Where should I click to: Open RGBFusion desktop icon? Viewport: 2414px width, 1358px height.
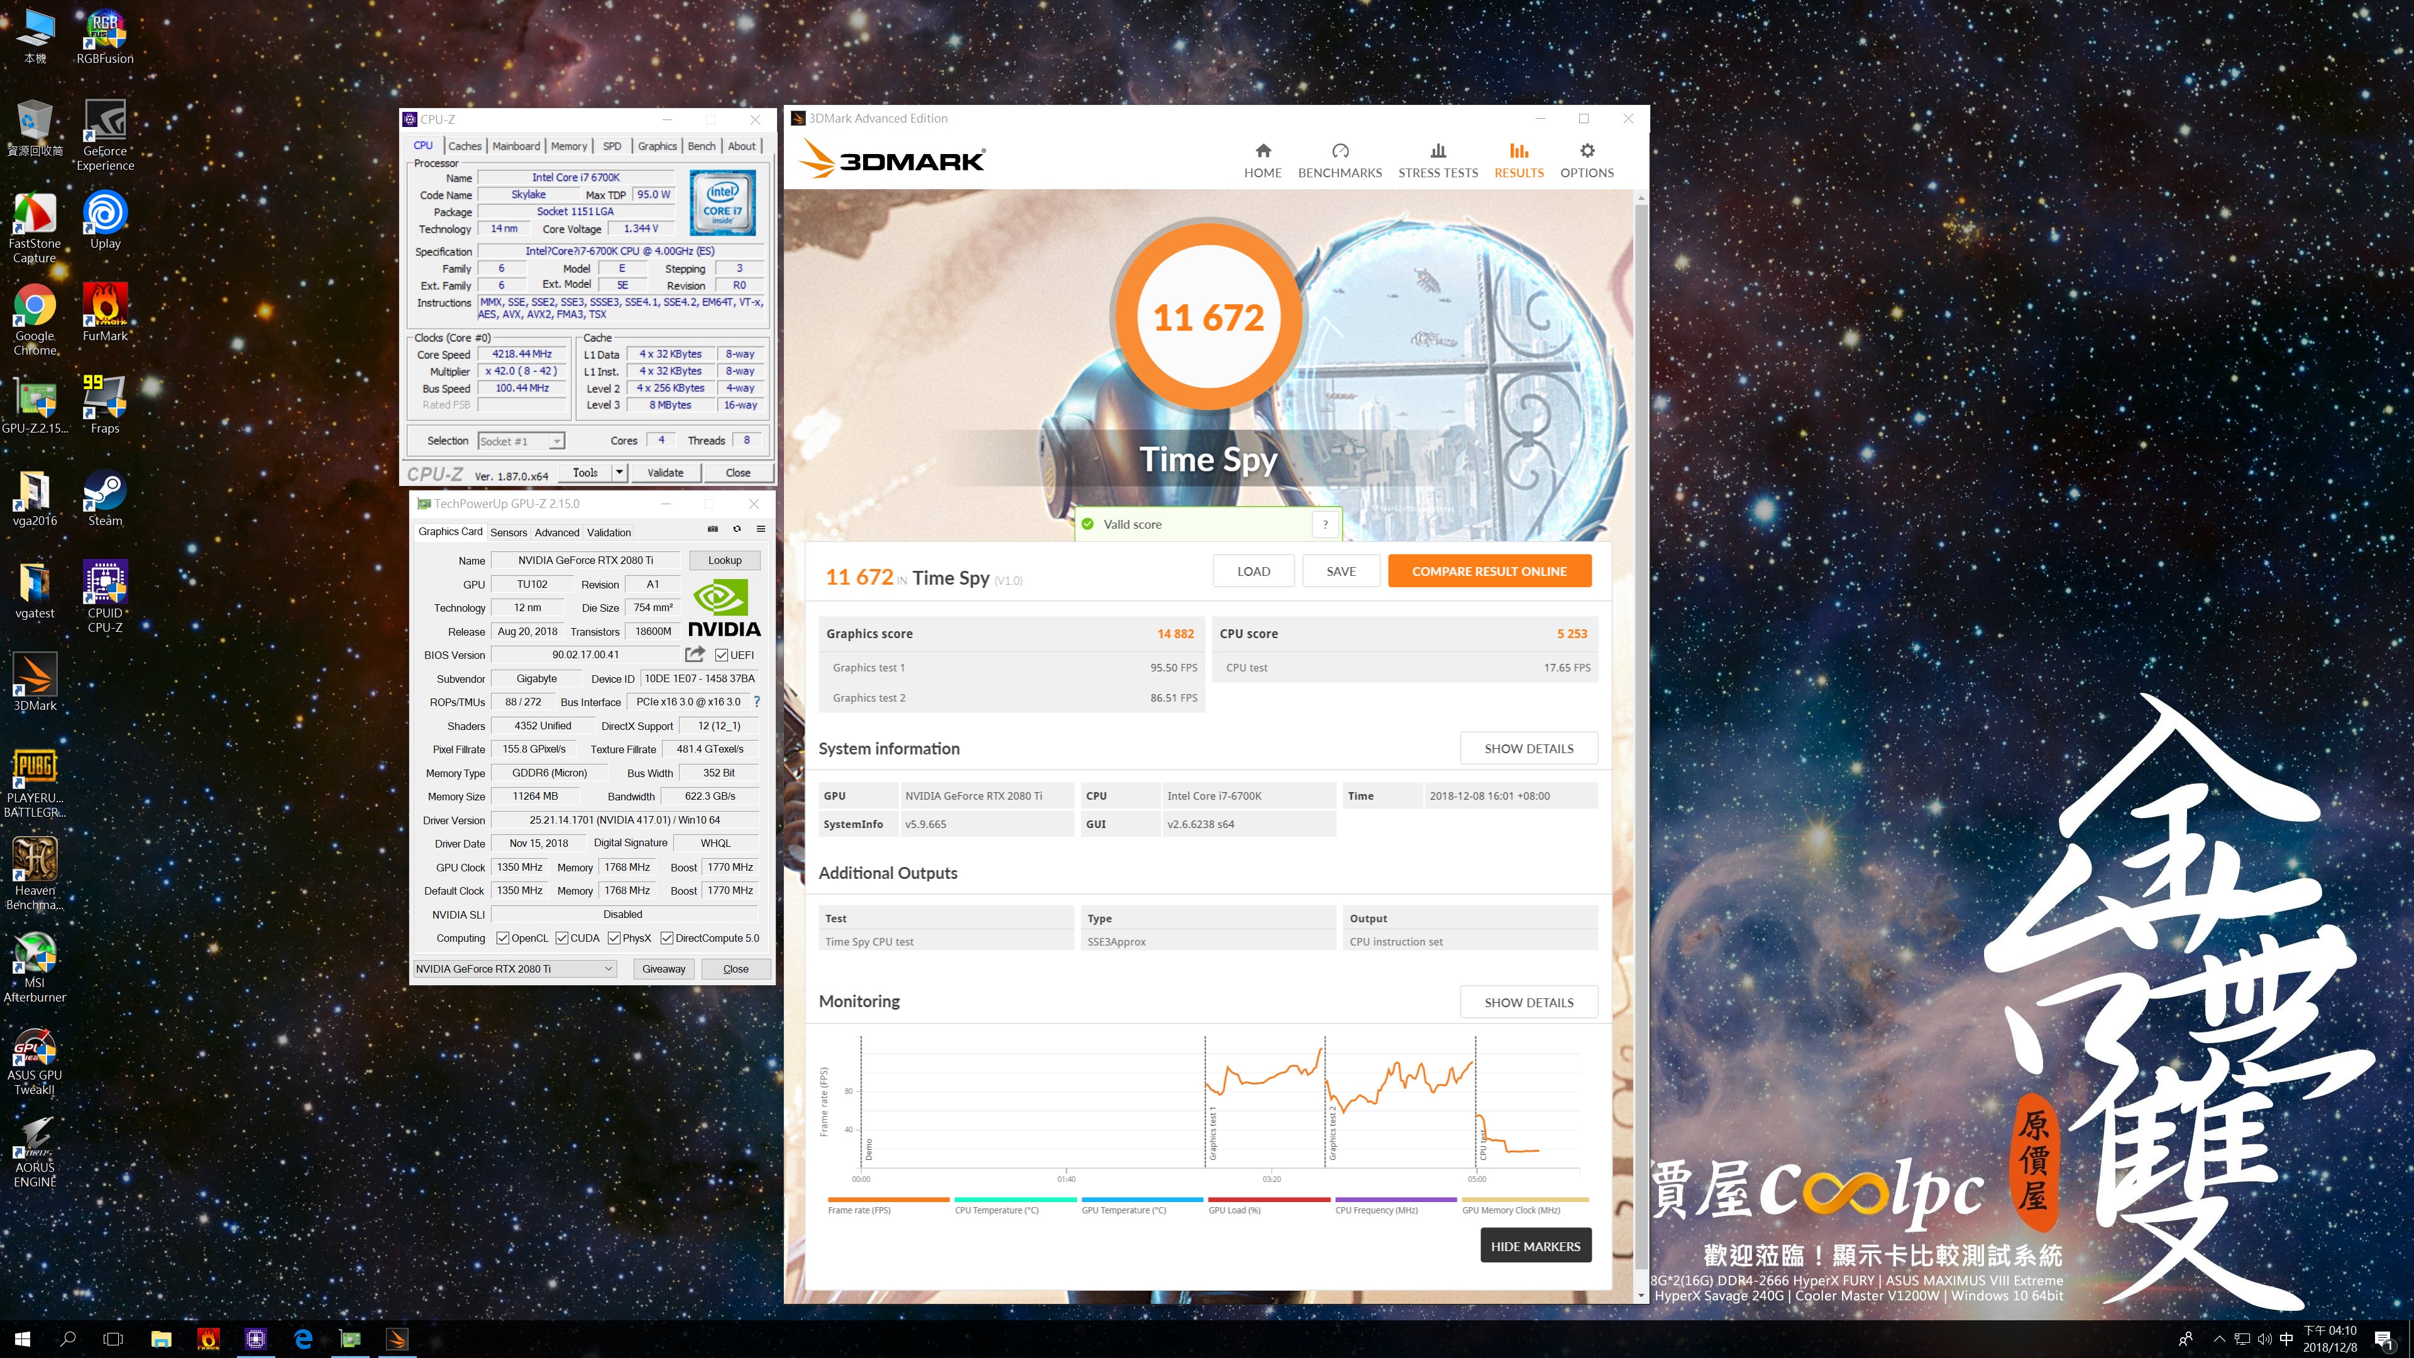[x=105, y=36]
